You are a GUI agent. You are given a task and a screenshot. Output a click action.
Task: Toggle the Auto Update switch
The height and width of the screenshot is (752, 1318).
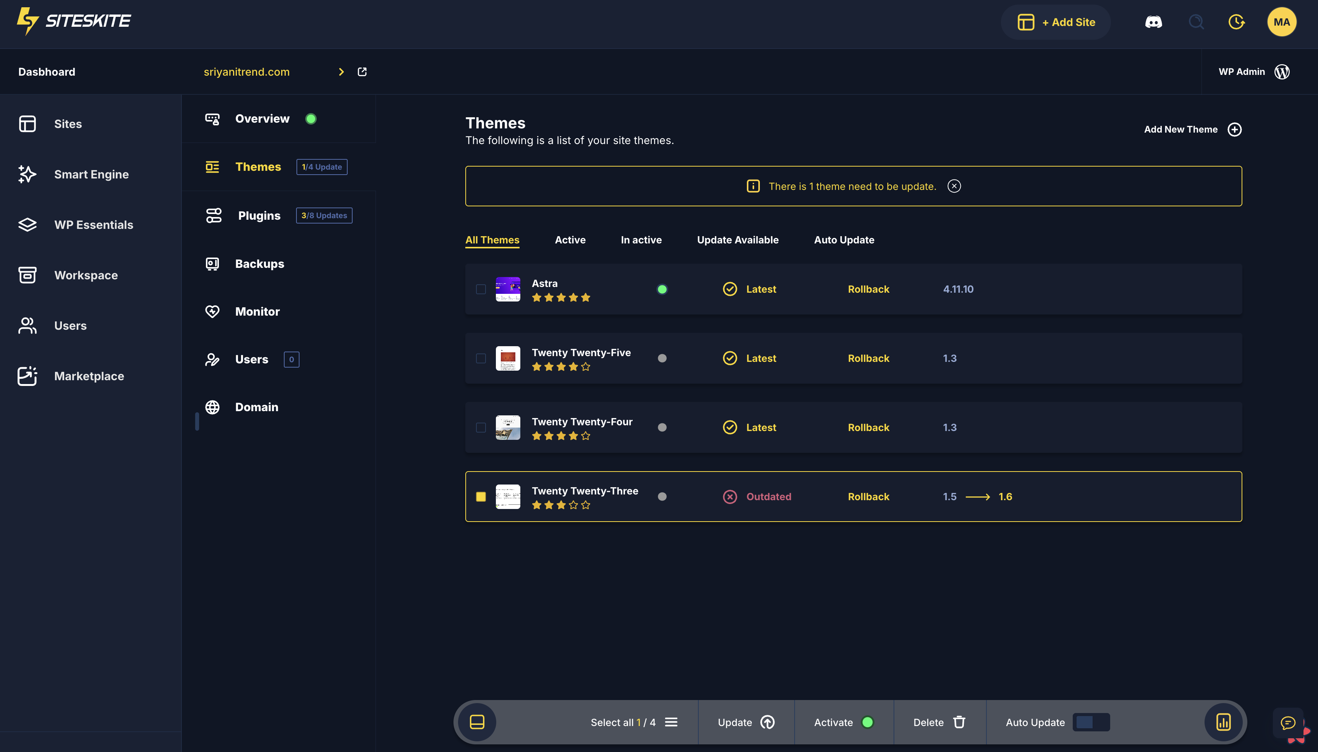pyautogui.click(x=1091, y=722)
